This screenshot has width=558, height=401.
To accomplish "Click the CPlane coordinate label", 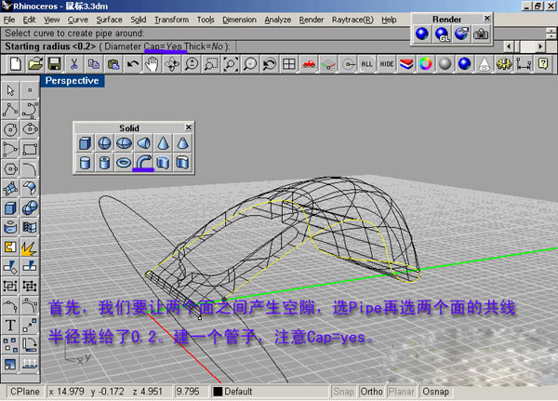I will 25,392.
